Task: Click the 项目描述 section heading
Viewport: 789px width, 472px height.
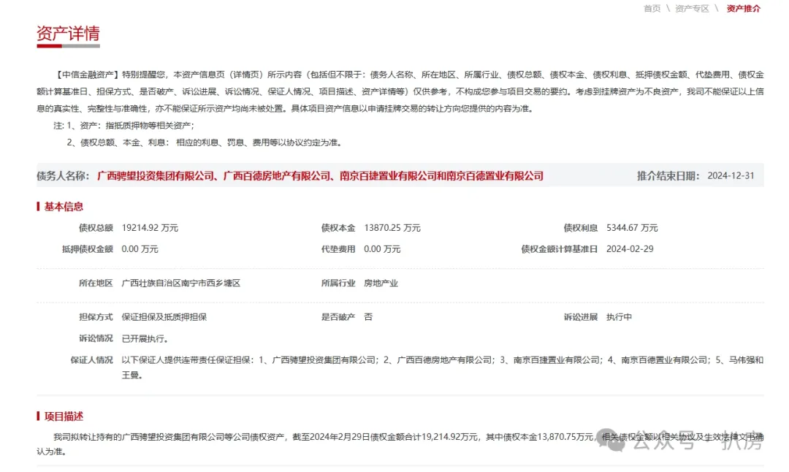Action: [64, 416]
